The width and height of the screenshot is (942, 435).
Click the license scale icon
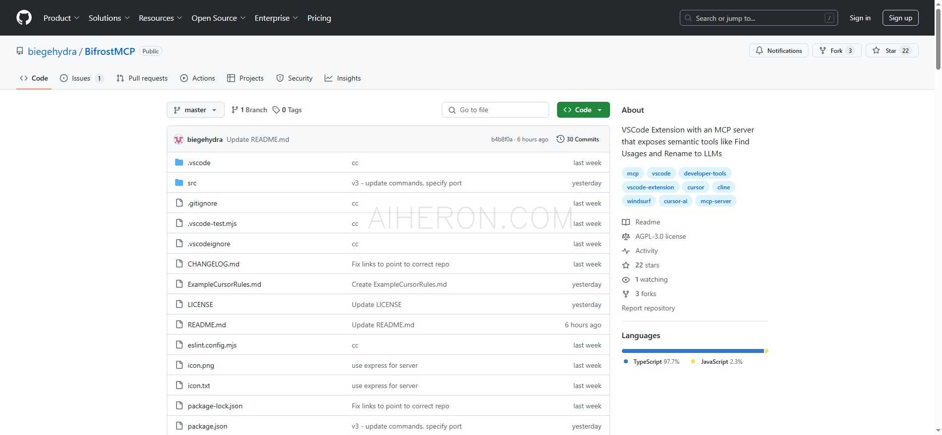[x=626, y=236]
